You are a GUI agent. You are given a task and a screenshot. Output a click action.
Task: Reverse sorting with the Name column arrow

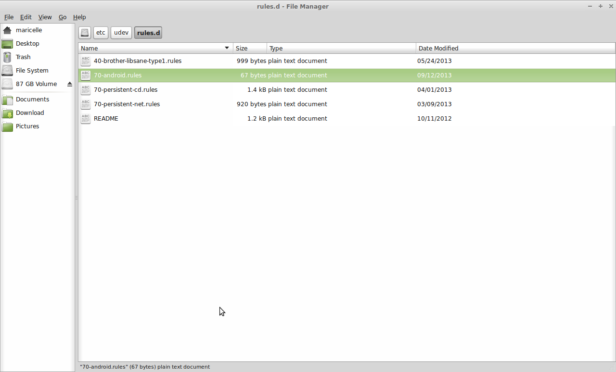(226, 48)
